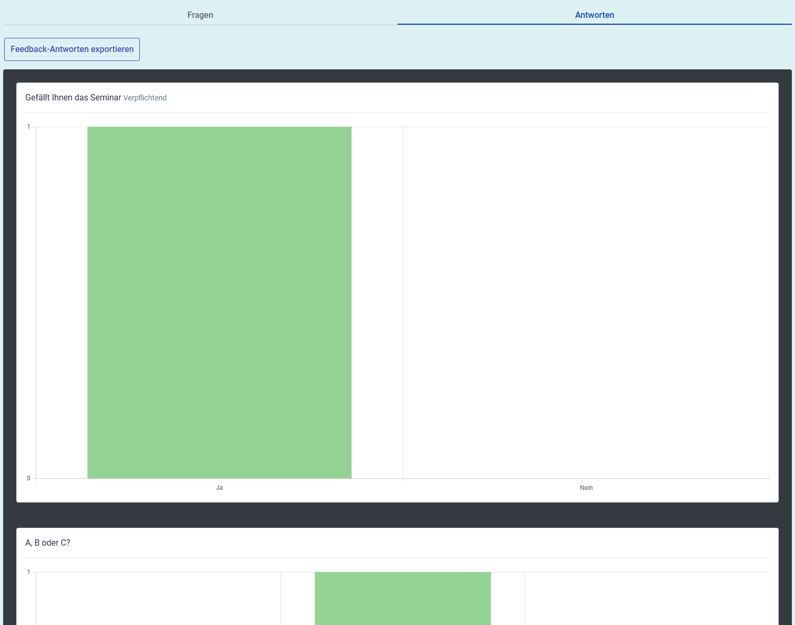Select the Antworten tab

(x=594, y=15)
